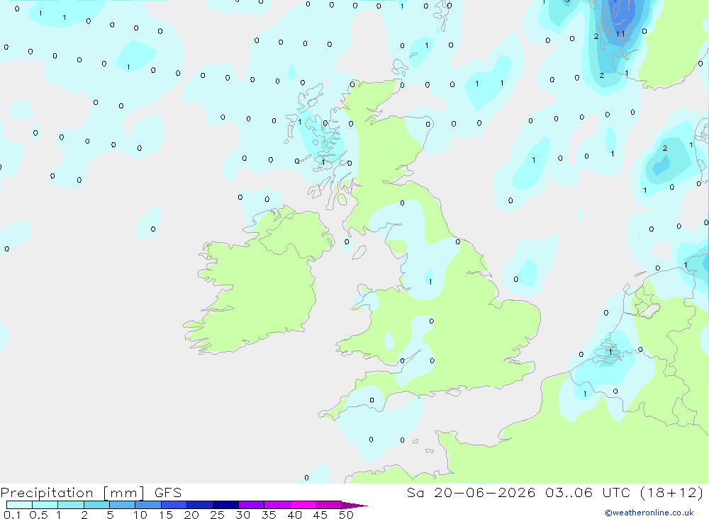Select the 20 to 25 mm legend swatch
The height and width of the screenshot is (519, 709).
(x=200, y=505)
